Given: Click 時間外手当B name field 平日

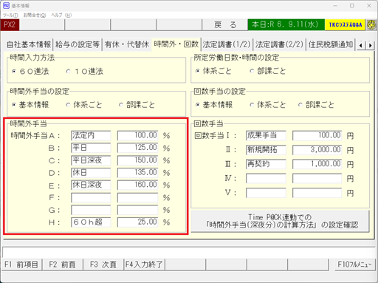Looking at the screenshot, I should 91,148.
